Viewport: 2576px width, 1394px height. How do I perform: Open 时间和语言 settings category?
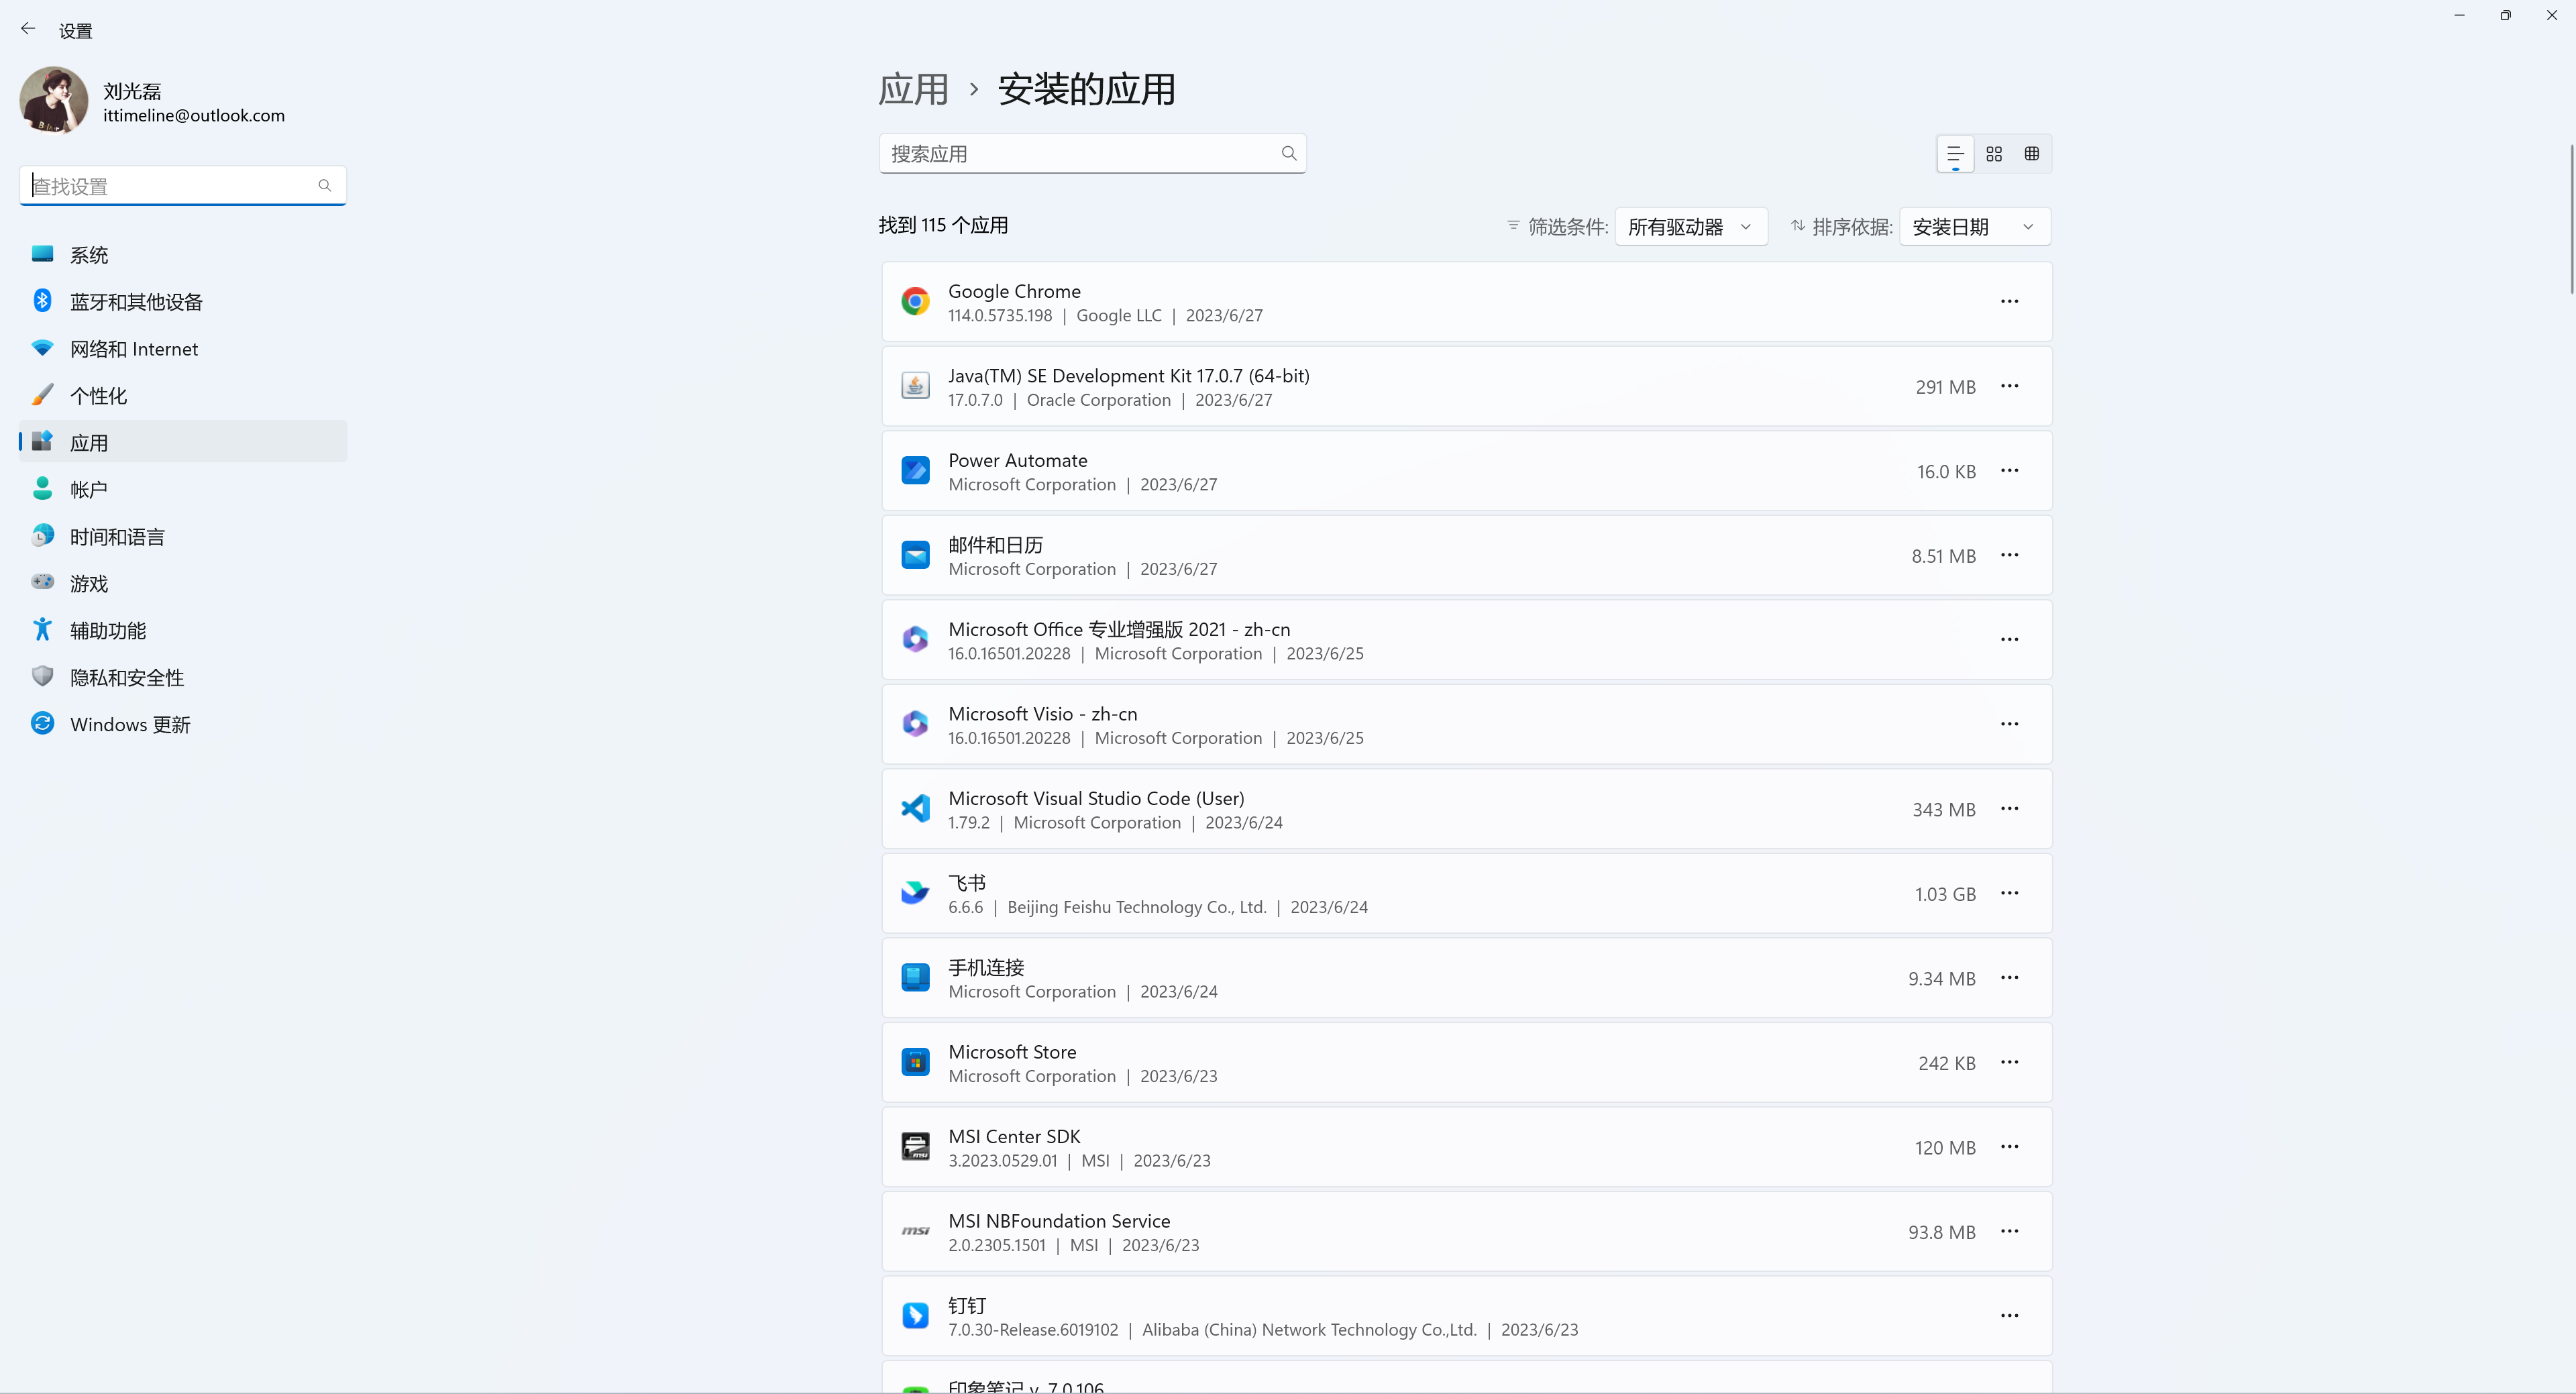coord(183,536)
